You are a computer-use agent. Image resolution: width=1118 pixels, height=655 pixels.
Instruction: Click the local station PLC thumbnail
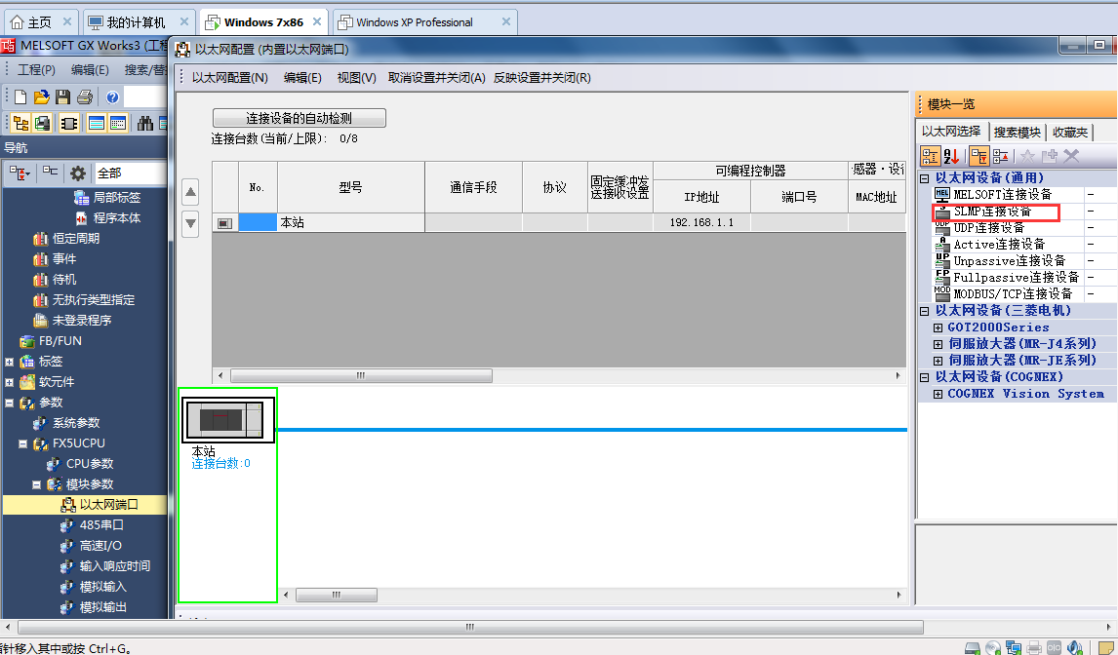[228, 420]
